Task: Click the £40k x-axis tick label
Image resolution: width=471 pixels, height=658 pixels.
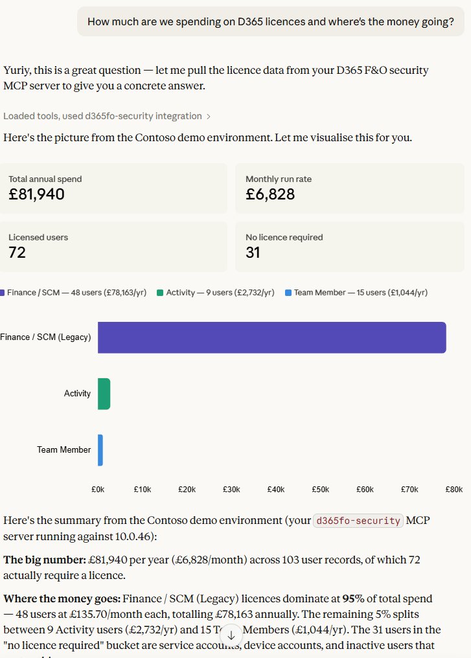Action: tap(276, 490)
